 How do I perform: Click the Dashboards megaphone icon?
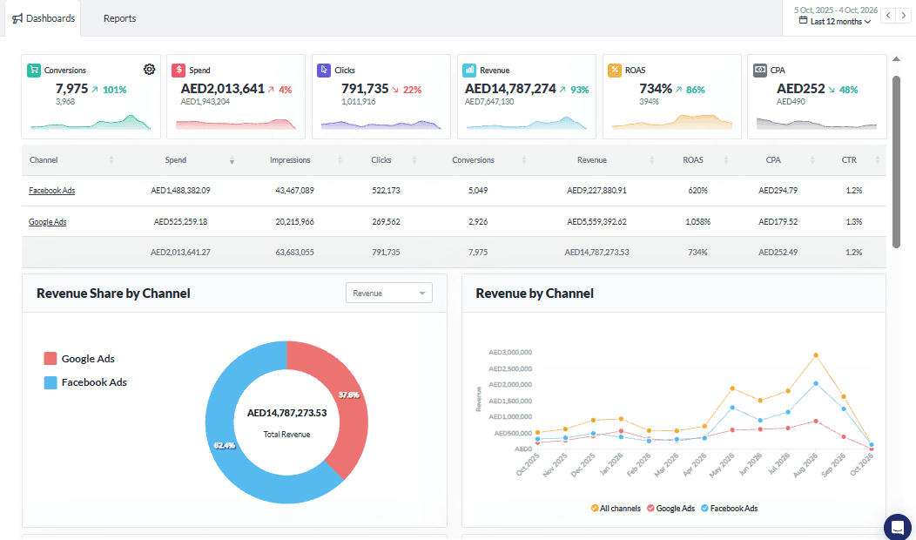point(17,18)
